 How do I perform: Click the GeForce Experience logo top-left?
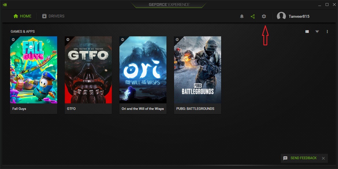[x=5, y=5]
